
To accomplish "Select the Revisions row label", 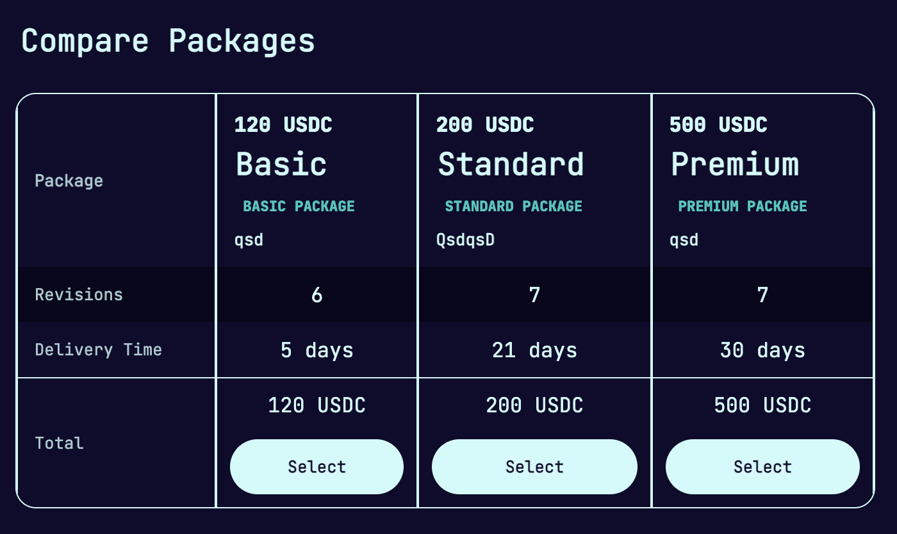I will (x=78, y=295).
